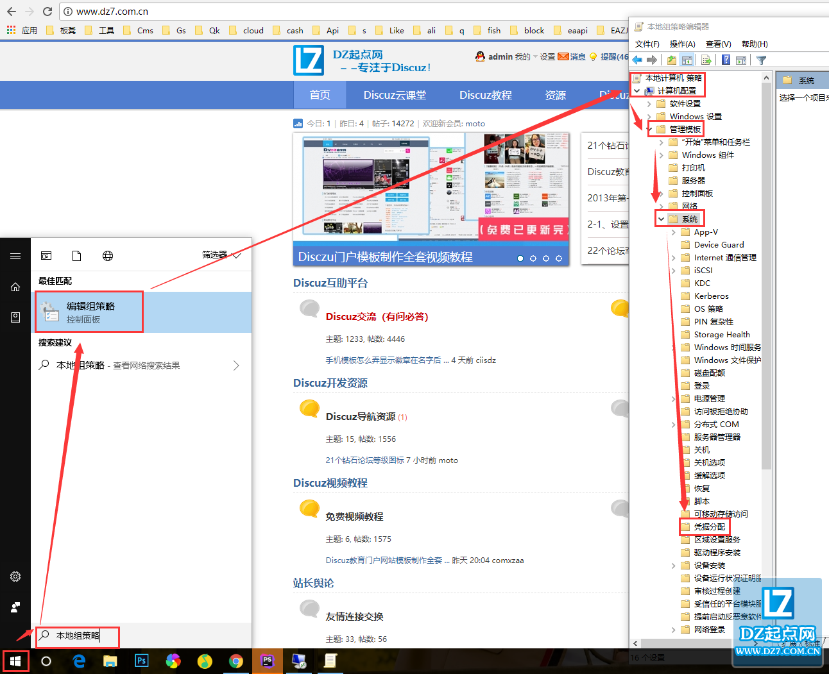Click the Cortana circle on the taskbar
Viewport: 829px width, 674px height.
pyautogui.click(x=46, y=661)
